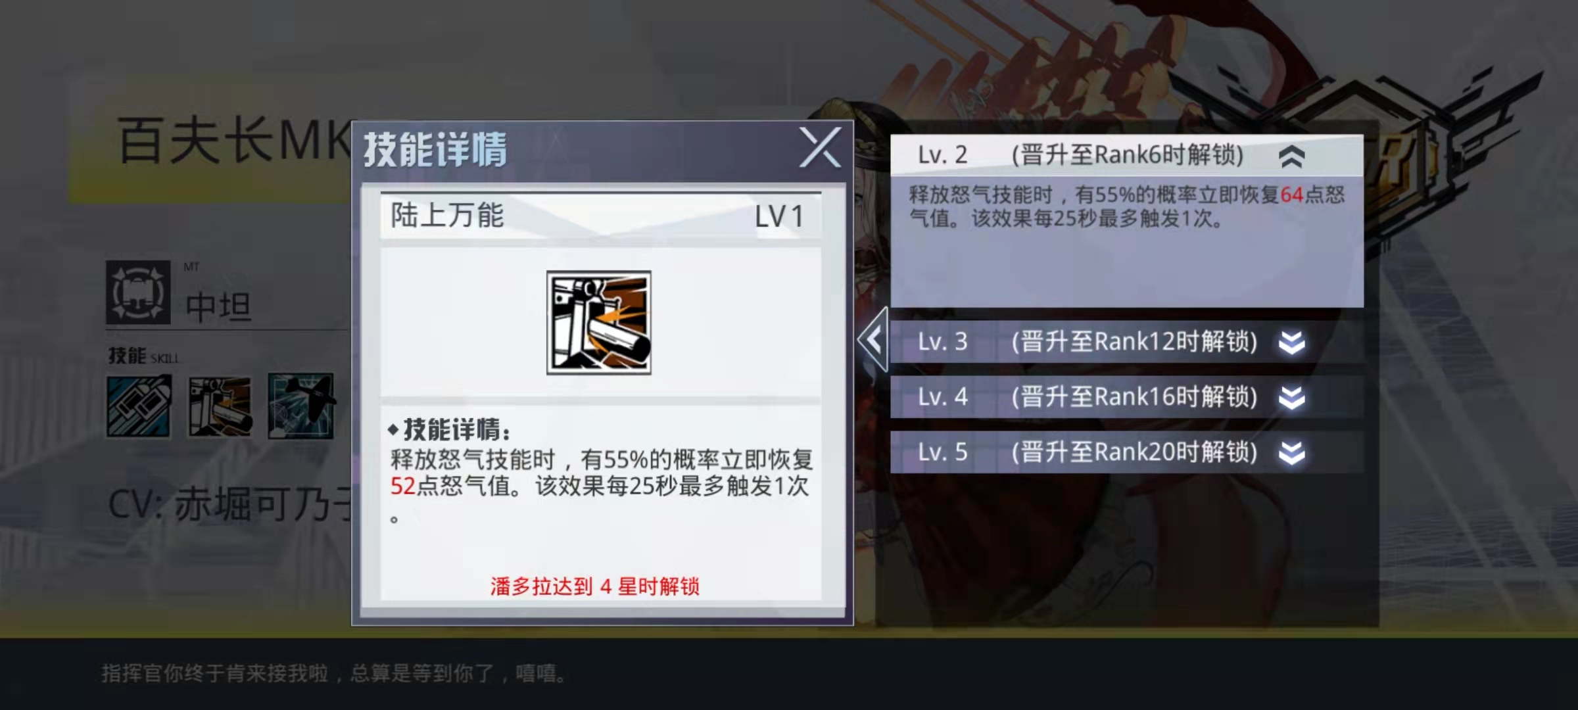Select the second cannon skill icon
This screenshot has height=710, width=1578.
[220, 406]
